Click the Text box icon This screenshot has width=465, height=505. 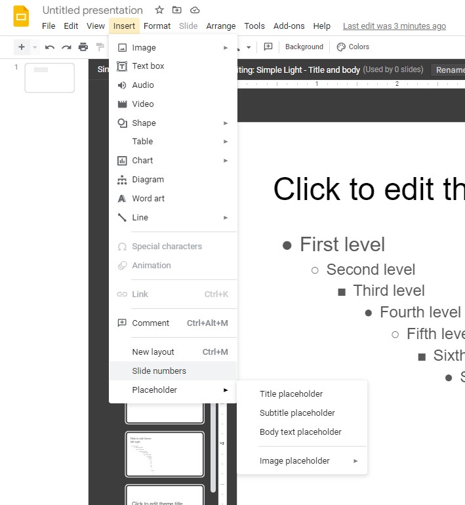coord(122,66)
